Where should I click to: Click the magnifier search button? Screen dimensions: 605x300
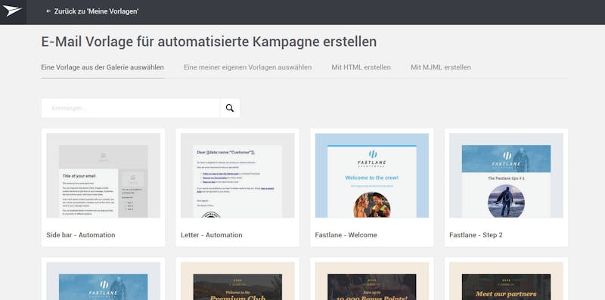pos(230,108)
